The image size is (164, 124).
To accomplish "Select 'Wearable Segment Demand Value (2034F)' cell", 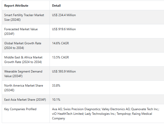I will coord(23,74).
